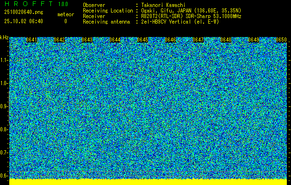Viewport: 291px width, 185px height.
Task: Click the yellow signal level bar
Action: pyautogui.click(x=148, y=182)
